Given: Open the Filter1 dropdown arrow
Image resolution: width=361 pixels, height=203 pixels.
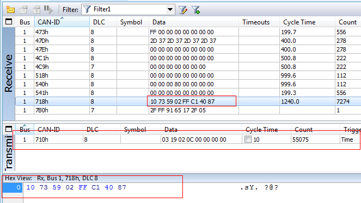Looking at the screenshot, I should coord(170,10).
